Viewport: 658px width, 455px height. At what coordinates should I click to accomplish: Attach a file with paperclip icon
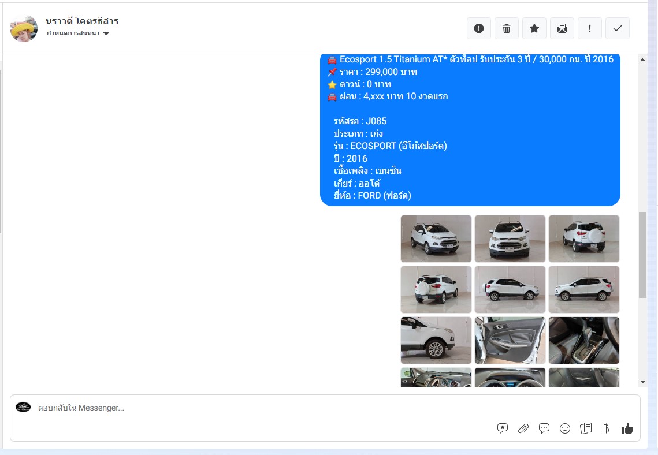523,428
